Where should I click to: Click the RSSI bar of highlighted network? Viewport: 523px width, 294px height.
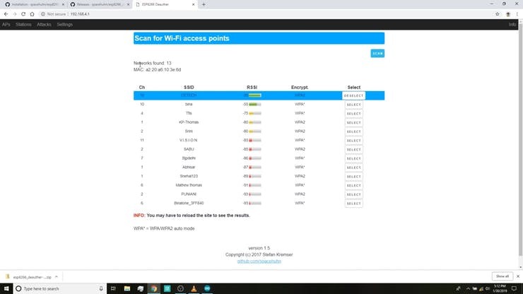[x=255, y=95]
